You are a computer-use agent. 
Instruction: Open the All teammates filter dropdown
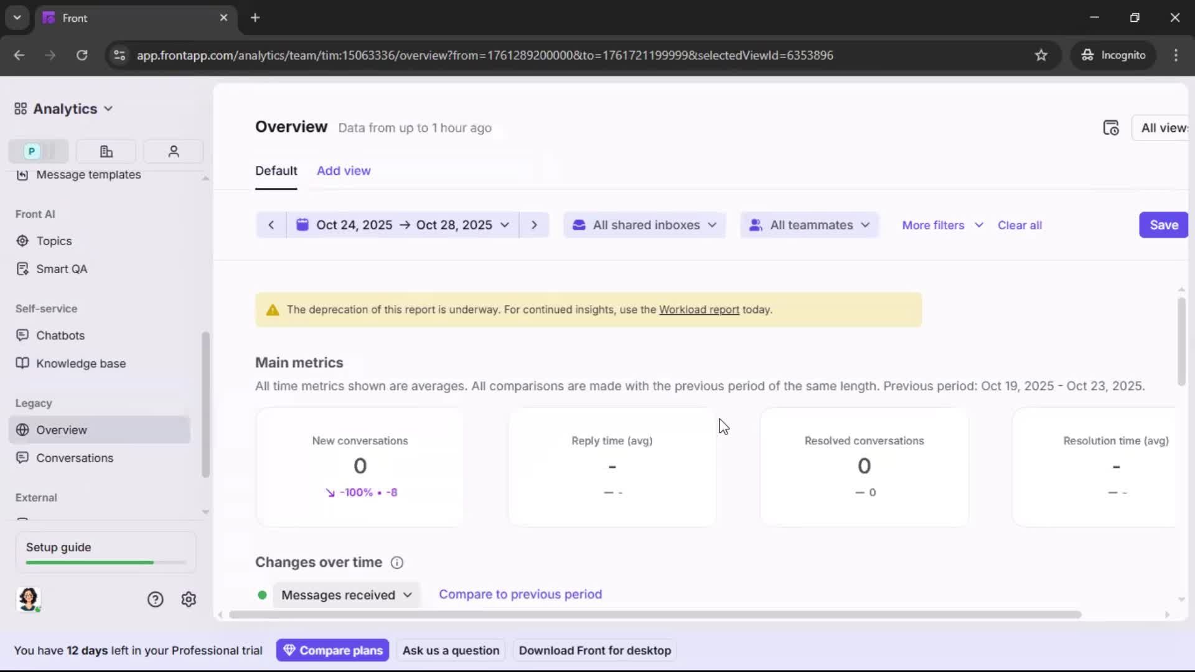tap(809, 225)
